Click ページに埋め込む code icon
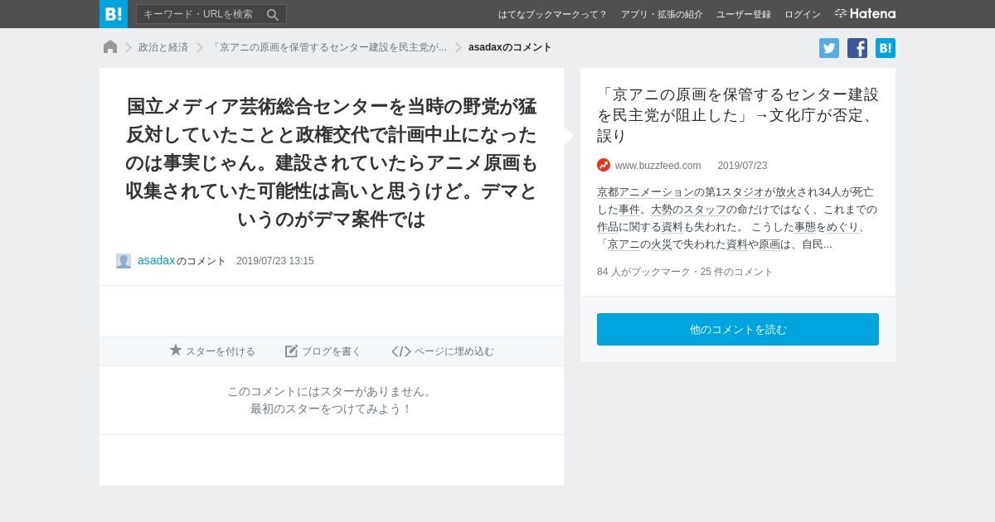 coord(401,351)
